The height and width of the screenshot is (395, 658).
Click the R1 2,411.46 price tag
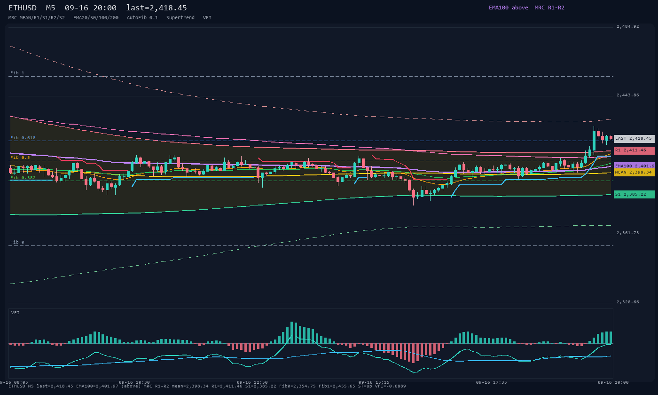(634, 150)
